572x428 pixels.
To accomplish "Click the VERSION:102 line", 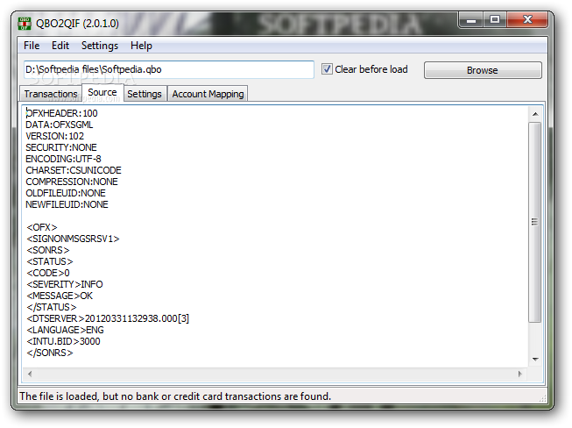I will [54, 136].
